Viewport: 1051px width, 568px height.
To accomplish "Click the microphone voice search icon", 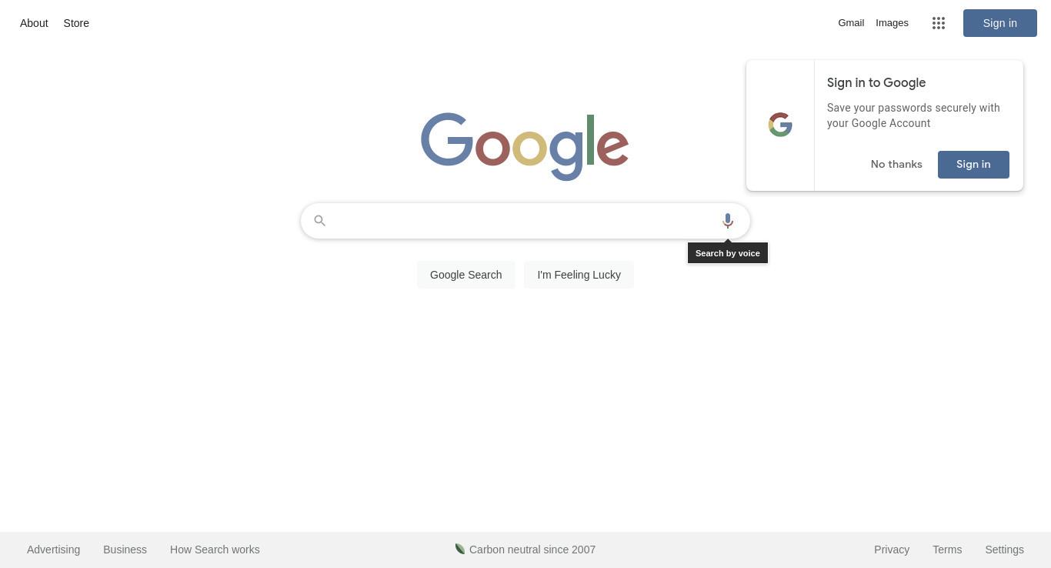I will tap(727, 221).
